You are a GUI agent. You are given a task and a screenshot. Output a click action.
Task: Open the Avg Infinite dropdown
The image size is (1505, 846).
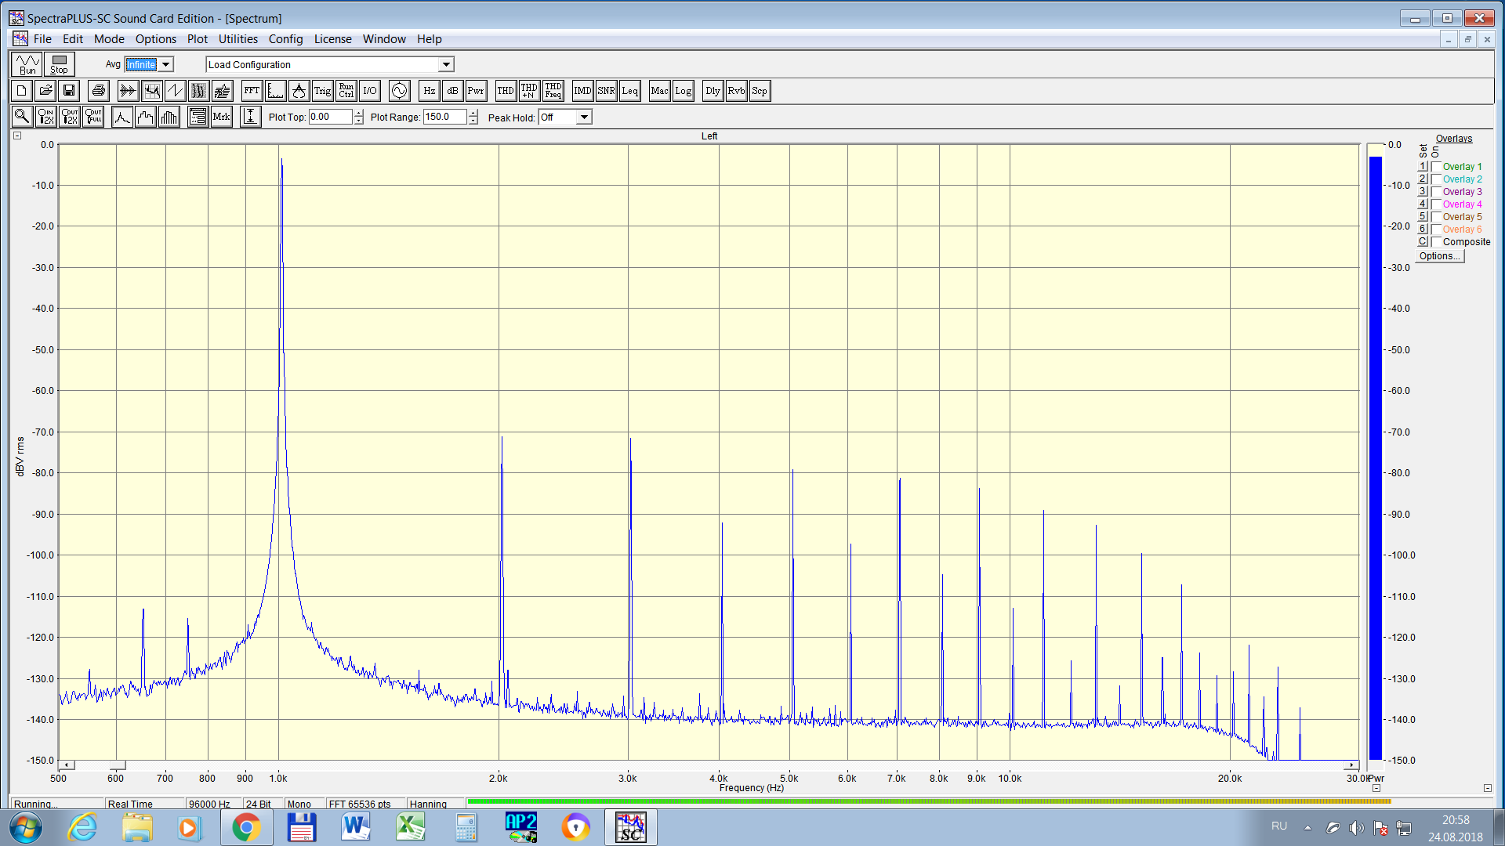click(166, 65)
